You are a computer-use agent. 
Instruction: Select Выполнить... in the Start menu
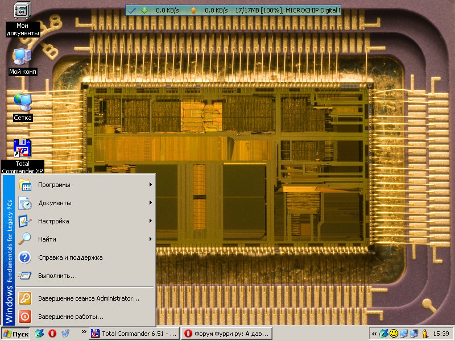click(57, 276)
